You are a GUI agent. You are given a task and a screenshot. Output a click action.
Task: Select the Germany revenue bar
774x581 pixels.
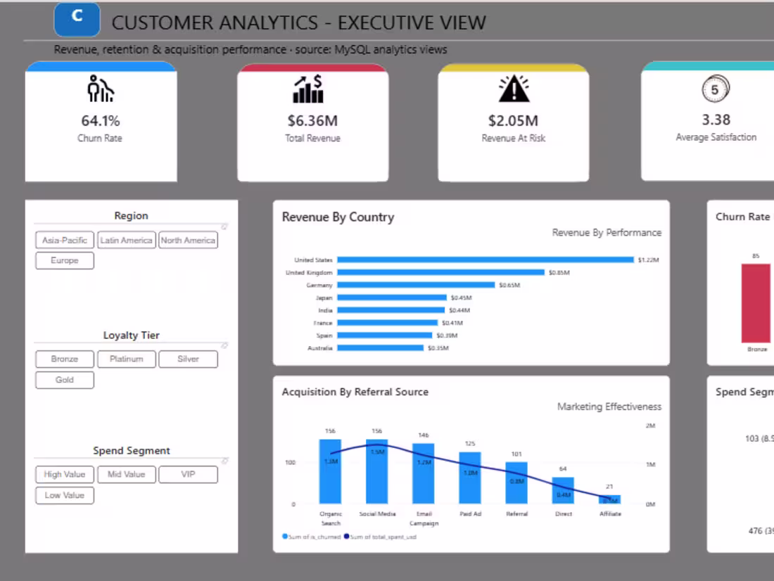click(416, 285)
